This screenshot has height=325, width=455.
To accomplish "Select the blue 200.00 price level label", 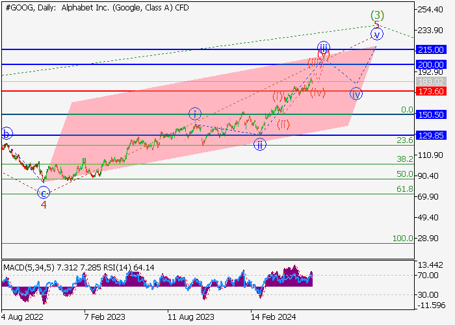I will coord(430,64).
